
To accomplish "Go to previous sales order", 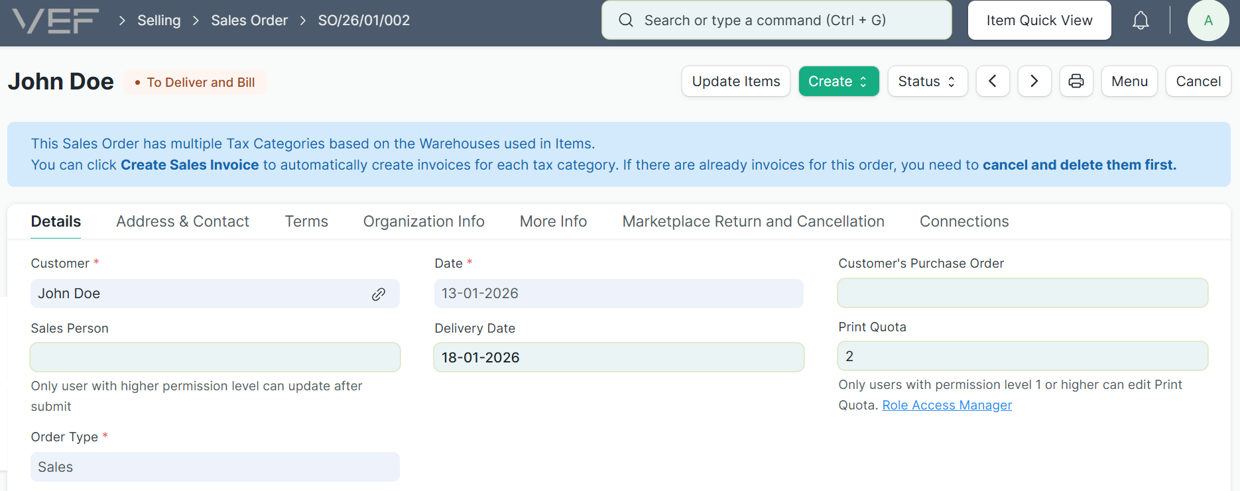I will coord(993,82).
